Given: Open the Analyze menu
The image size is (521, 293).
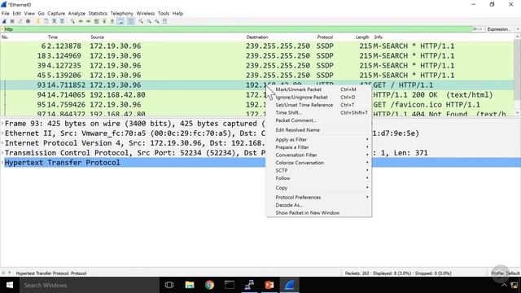Looking at the screenshot, I should pyautogui.click(x=77, y=13).
